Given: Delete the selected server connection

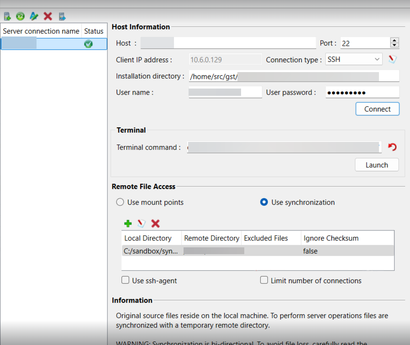Looking at the screenshot, I should point(47,16).
